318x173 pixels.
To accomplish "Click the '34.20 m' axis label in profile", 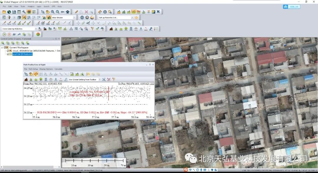I will tap(28, 96).
